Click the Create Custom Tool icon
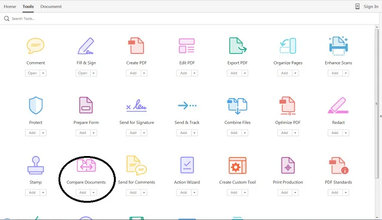This screenshot has height=220, width=382. click(x=238, y=166)
